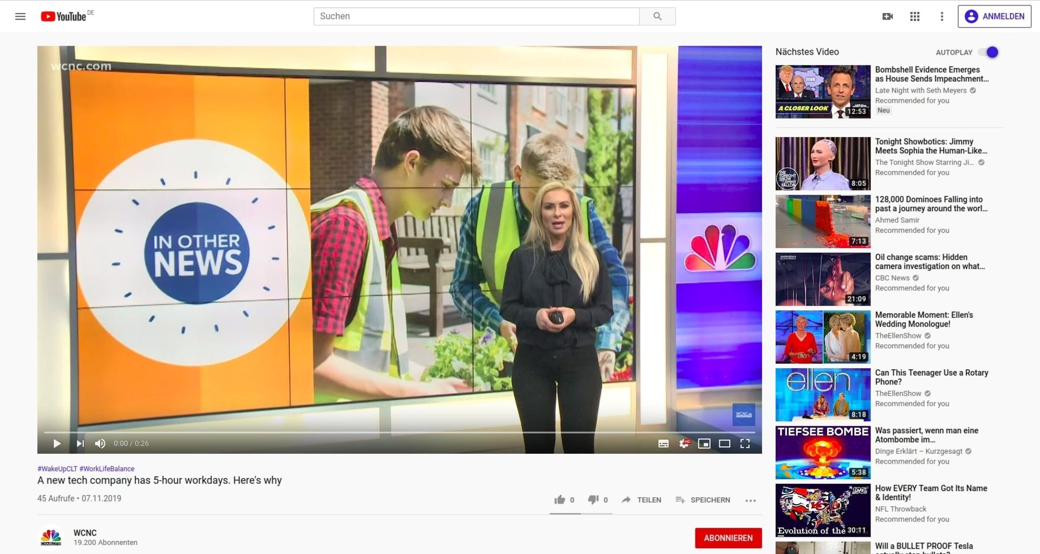1040x554 pixels.
Task: Click the WCNC watermark in the video
Action: 743,414
